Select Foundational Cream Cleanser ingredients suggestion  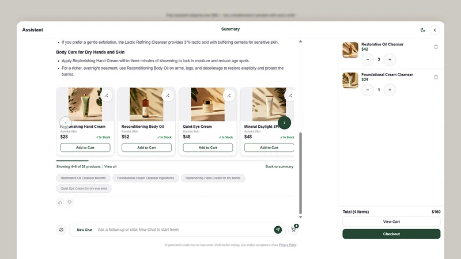click(x=146, y=178)
